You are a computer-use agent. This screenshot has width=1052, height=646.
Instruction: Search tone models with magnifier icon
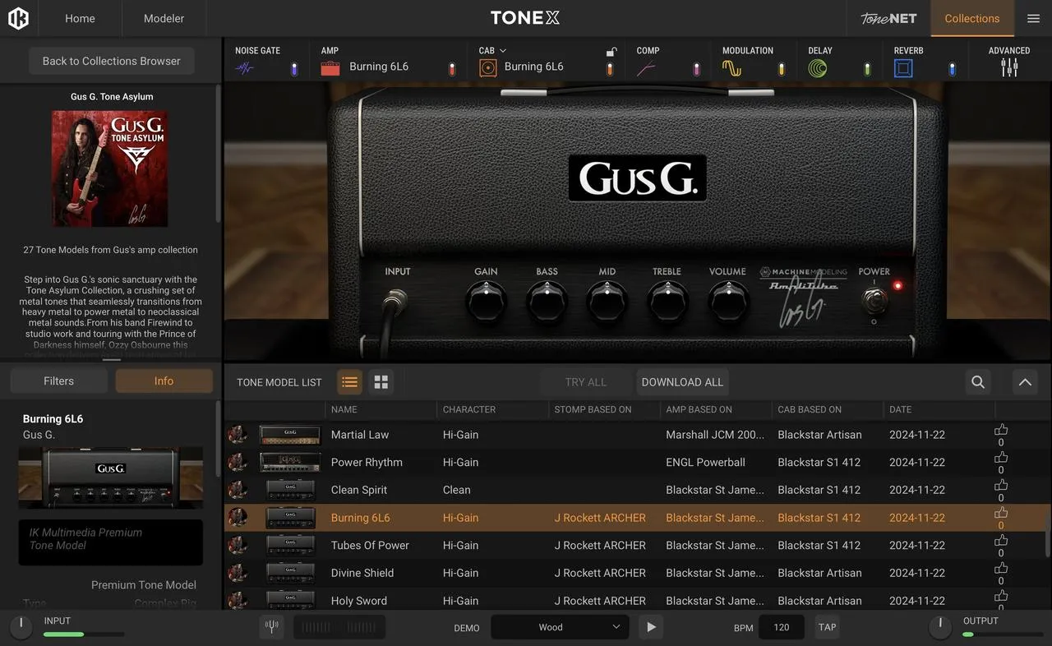[978, 382]
